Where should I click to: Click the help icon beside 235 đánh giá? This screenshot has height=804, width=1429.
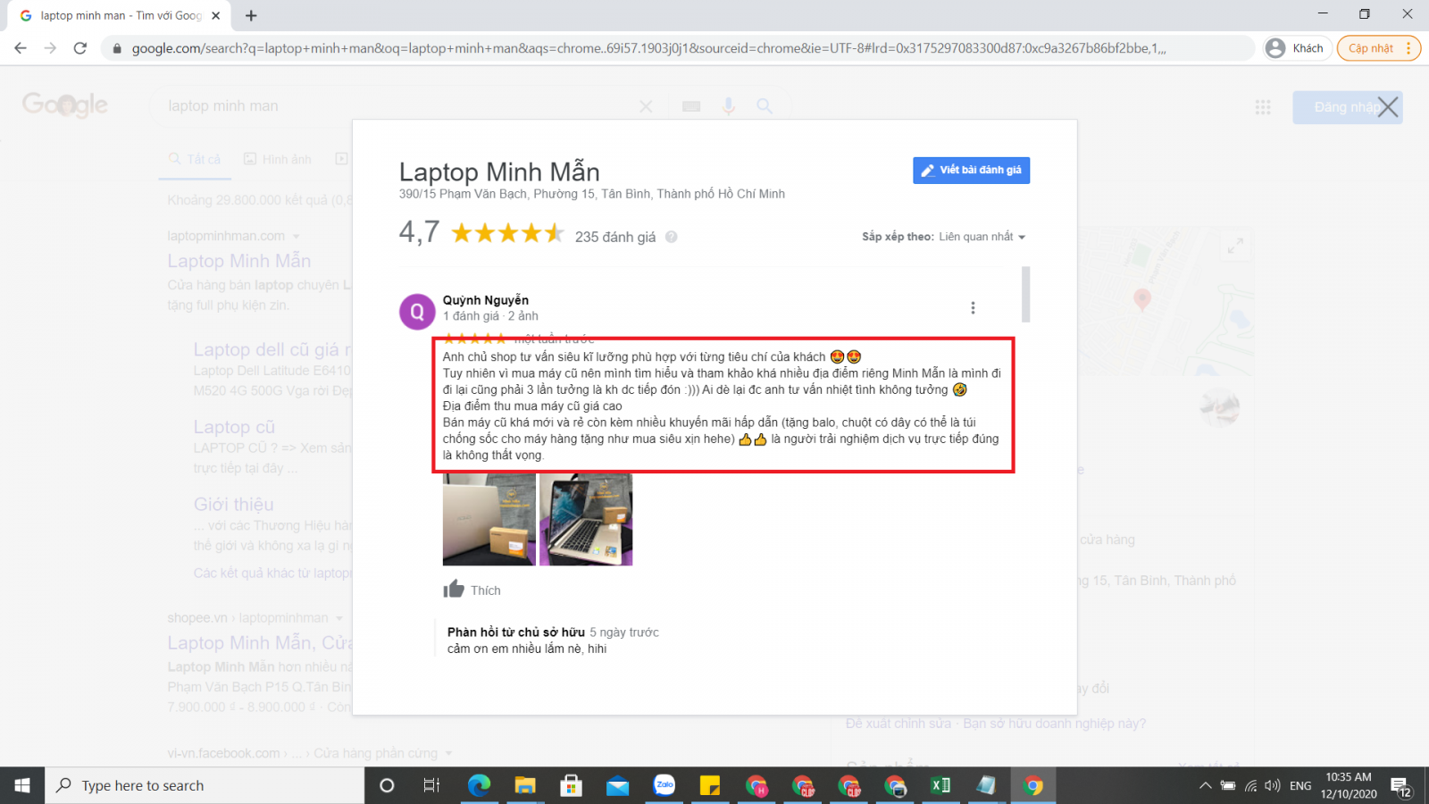(x=671, y=237)
